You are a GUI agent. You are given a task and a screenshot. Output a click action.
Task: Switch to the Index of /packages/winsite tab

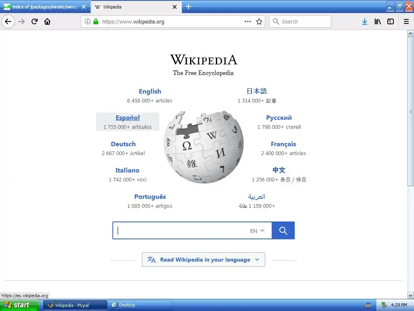[45, 7]
